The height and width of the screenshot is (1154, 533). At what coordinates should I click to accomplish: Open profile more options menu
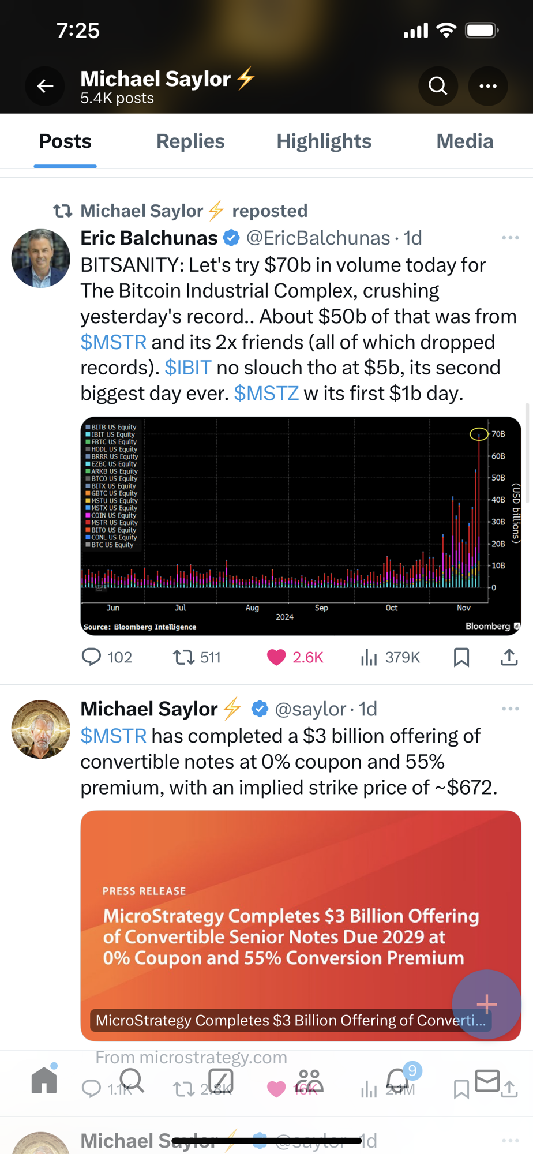click(x=488, y=87)
